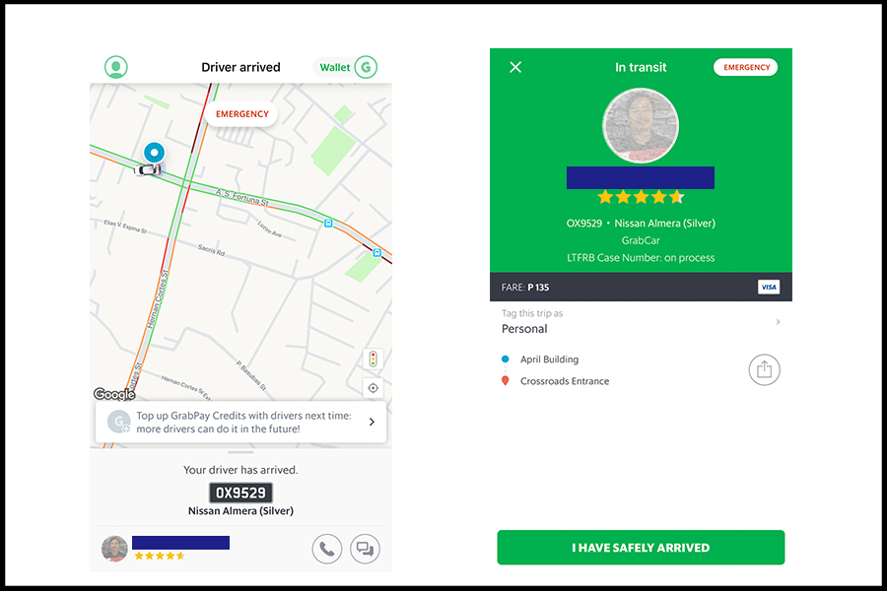
Task: Click the blue pickup location pin
Action: 155,152
